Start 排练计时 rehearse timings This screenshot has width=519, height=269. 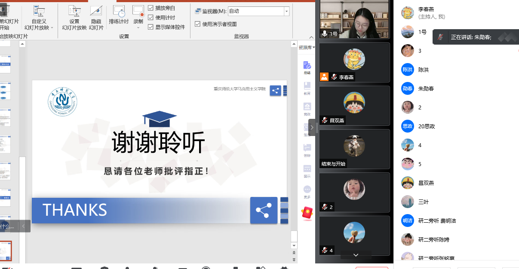[x=119, y=15]
